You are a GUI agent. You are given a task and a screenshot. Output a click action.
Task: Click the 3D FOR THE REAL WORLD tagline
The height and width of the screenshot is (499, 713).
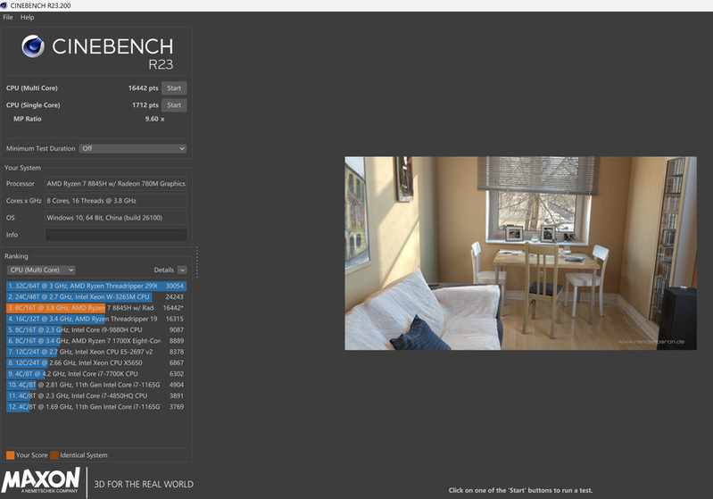pos(144,485)
